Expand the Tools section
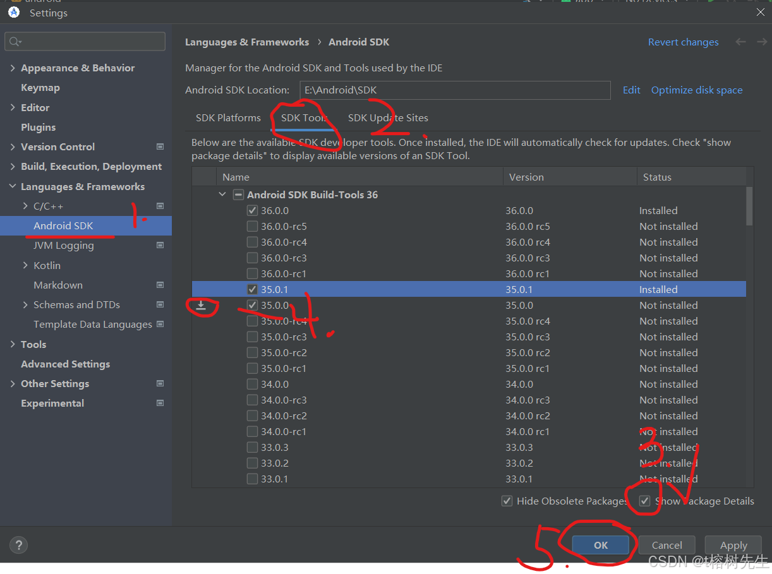Screen dimensions: 772x574 13,344
